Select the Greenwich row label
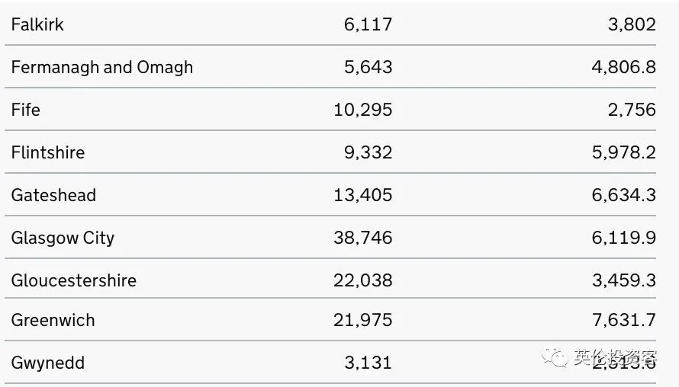 pyautogui.click(x=53, y=321)
